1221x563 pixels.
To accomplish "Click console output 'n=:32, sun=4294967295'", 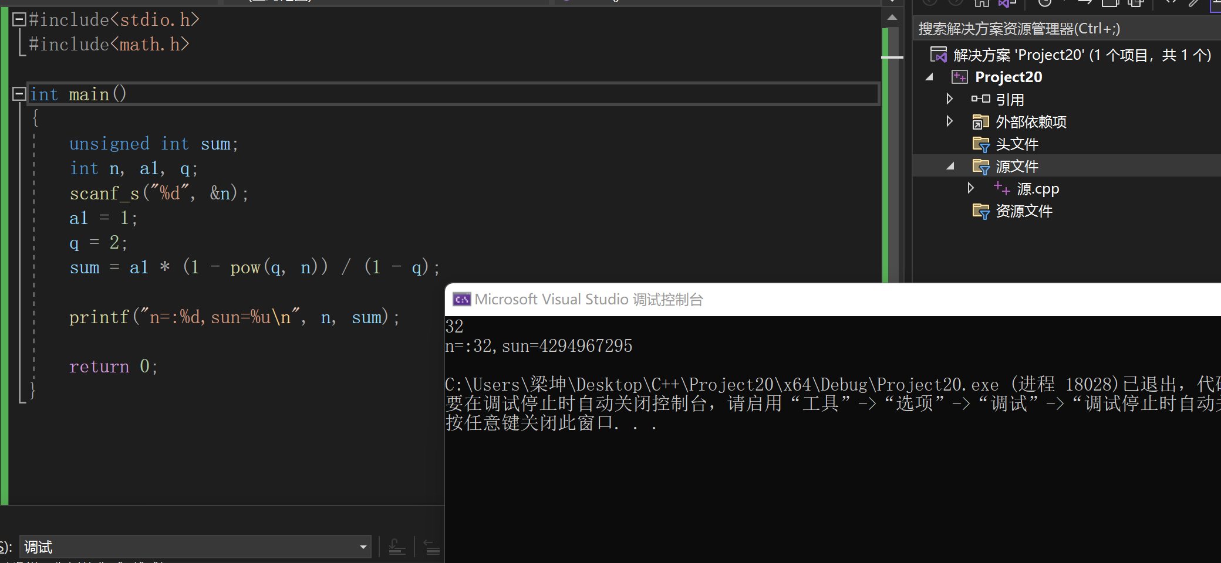I will click(x=539, y=346).
